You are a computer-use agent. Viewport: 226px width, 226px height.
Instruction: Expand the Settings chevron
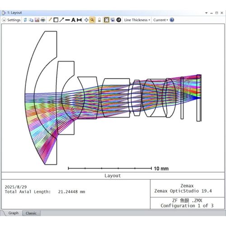(x=4, y=20)
